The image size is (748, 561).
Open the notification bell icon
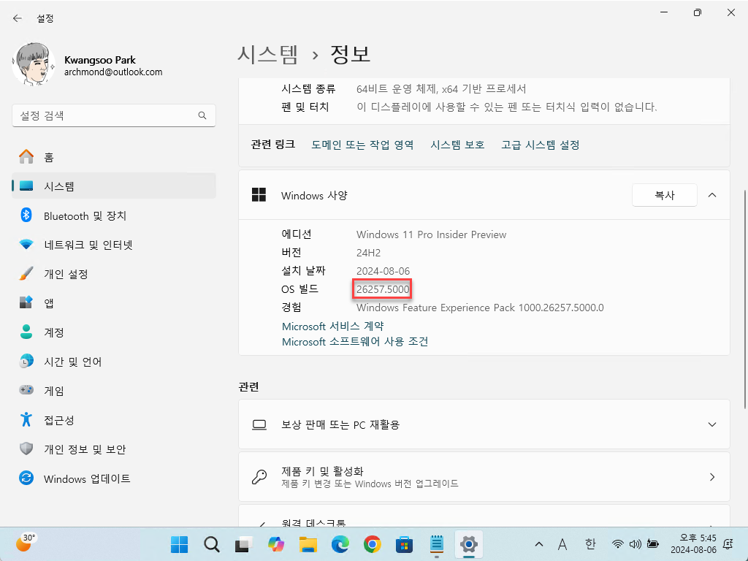point(729,543)
